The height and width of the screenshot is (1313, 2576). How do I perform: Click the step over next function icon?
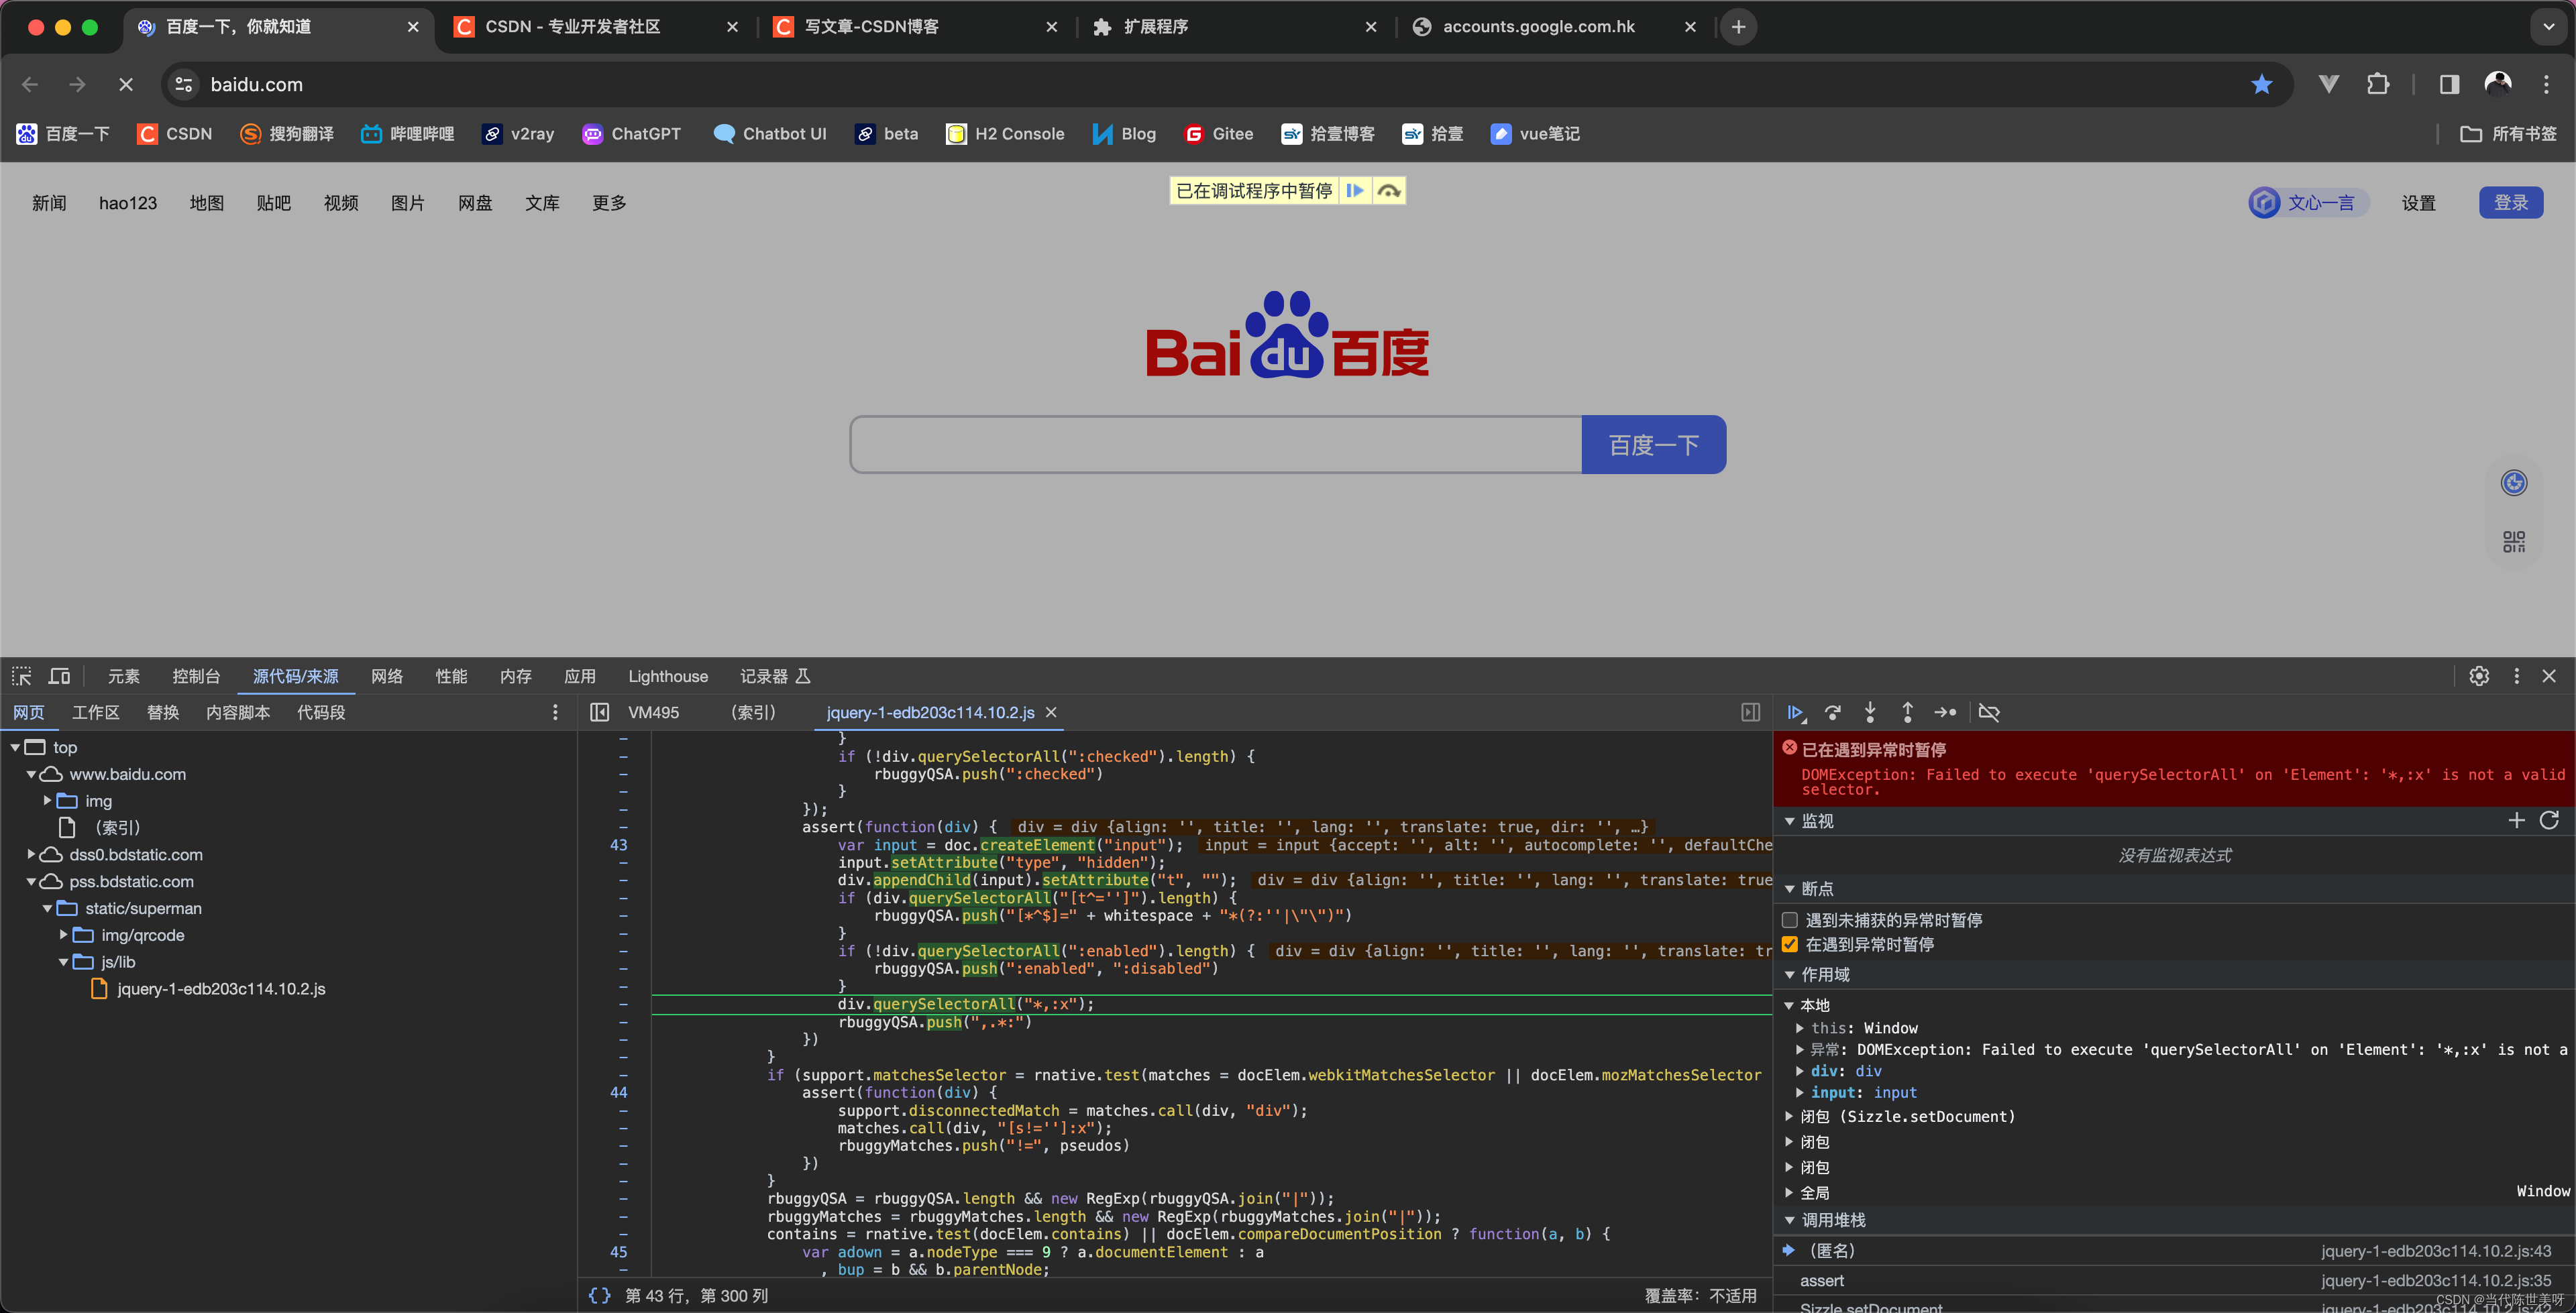pyautogui.click(x=1833, y=712)
